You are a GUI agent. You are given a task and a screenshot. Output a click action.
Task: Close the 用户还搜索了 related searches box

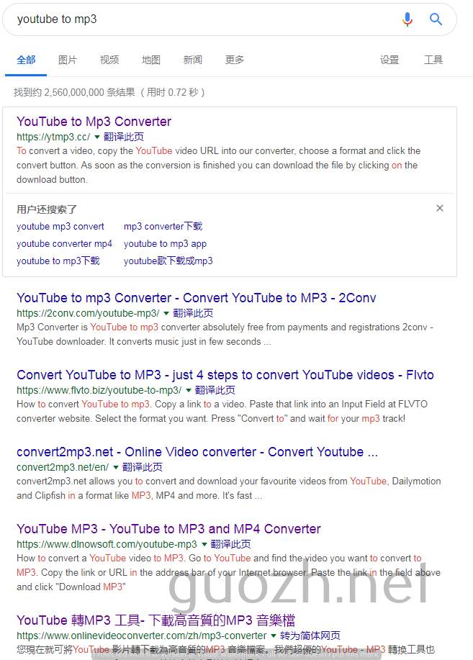tap(440, 208)
